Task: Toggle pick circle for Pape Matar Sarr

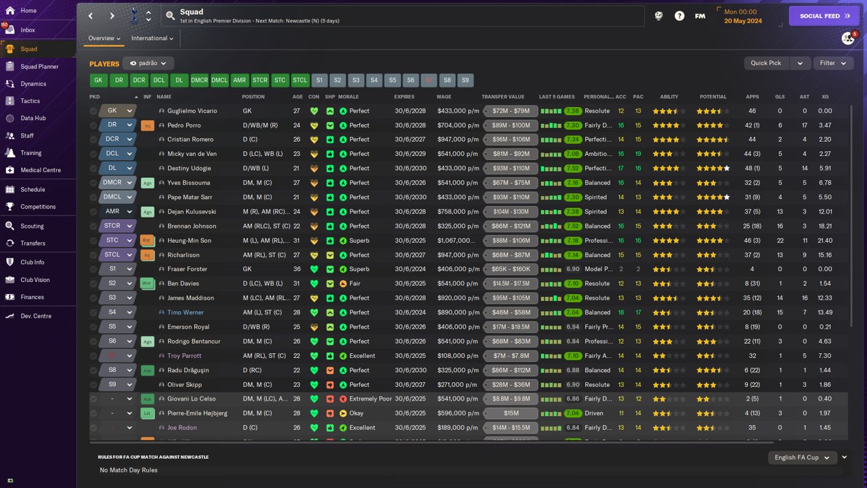Action: point(93,197)
